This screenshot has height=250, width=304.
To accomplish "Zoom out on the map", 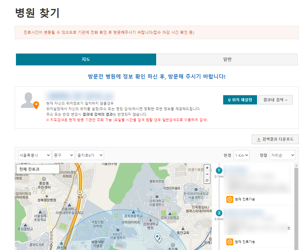I will click(207, 174).
